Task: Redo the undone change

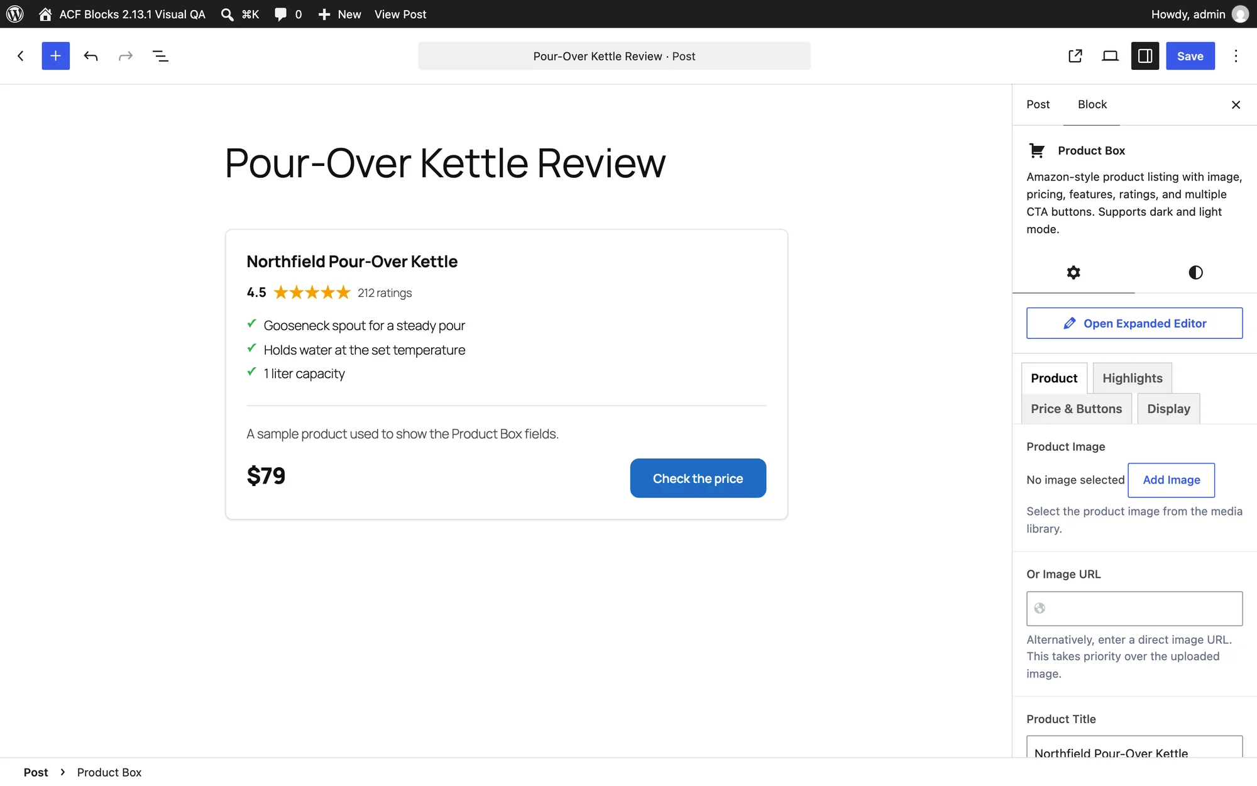Action: pyautogui.click(x=126, y=56)
